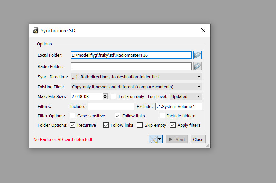
Task: Expand the Existing Files dropdown
Action: [x=136, y=87]
